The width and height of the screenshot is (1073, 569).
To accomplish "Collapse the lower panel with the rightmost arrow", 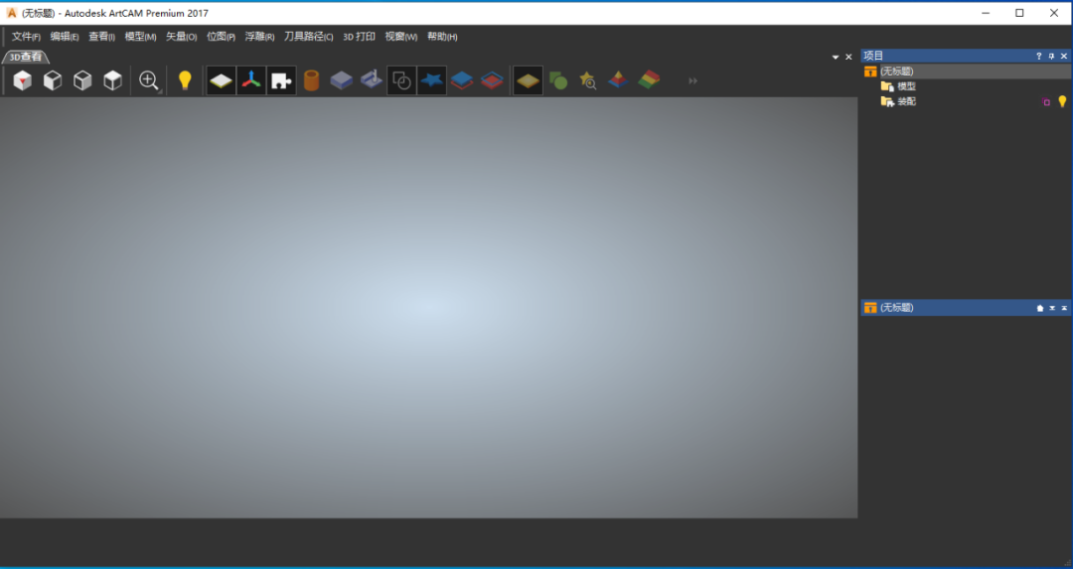I will coord(1064,308).
